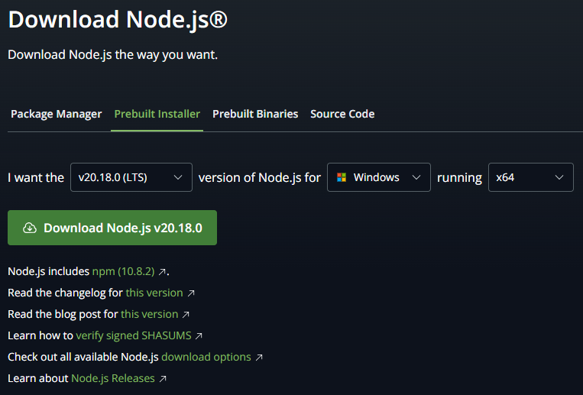This screenshot has height=395, width=583.
Task: Switch to the Prebuilt Binaries tab
Action: (255, 114)
